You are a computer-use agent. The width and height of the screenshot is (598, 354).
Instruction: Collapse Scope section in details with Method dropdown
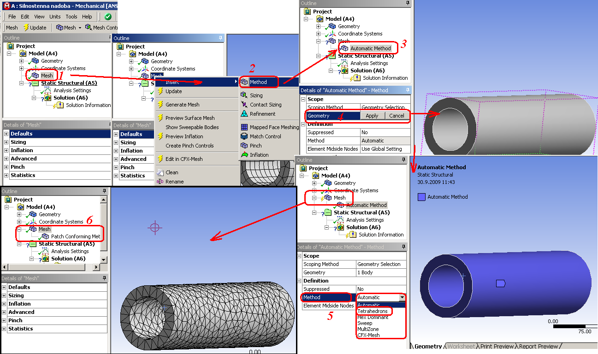(x=299, y=256)
